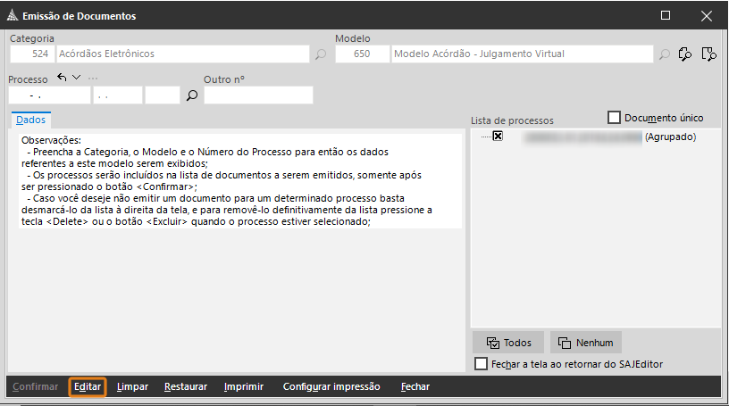
Task: Click Editar in the bottom bar
Action: click(x=88, y=387)
